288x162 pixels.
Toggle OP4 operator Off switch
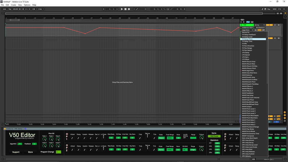tap(217, 153)
